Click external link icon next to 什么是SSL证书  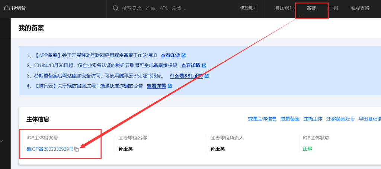(x=206, y=76)
